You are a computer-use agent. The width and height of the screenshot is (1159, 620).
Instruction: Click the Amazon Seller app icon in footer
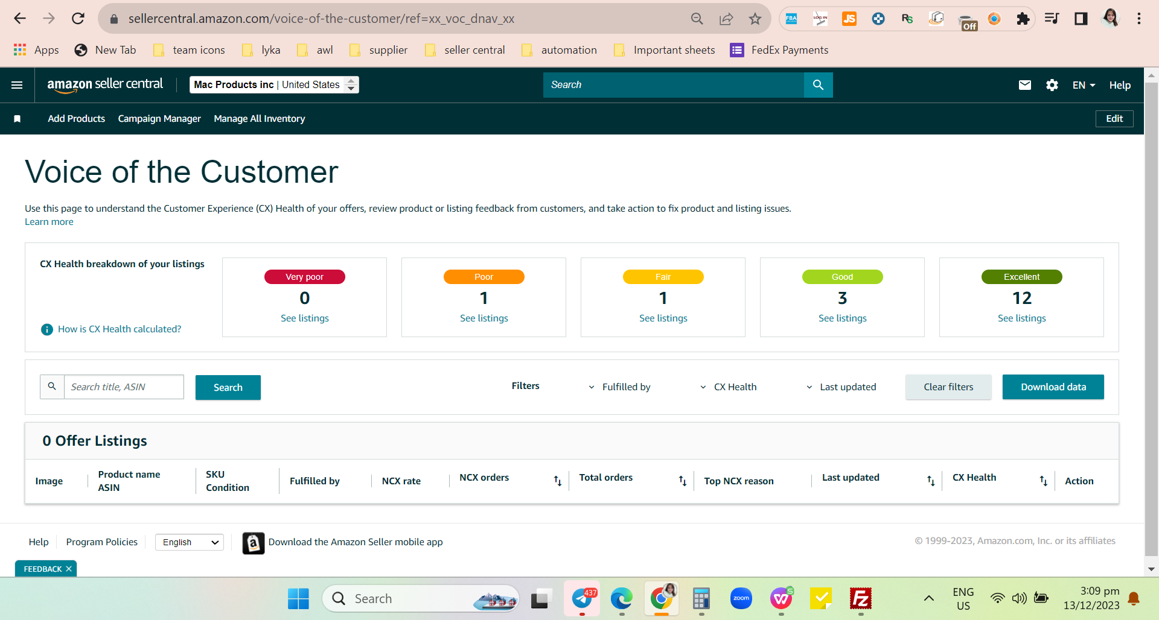point(254,543)
